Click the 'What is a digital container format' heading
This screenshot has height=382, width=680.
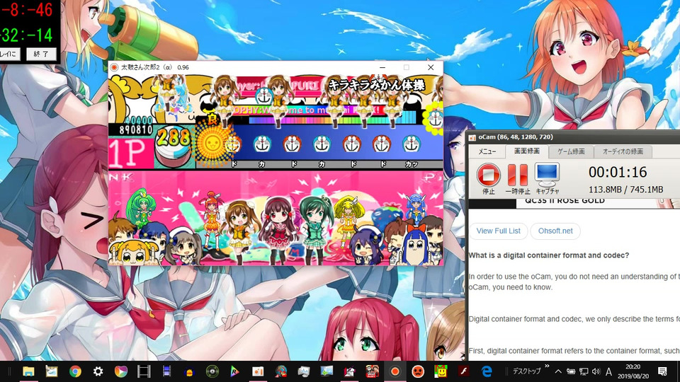(x=548, y=255)
